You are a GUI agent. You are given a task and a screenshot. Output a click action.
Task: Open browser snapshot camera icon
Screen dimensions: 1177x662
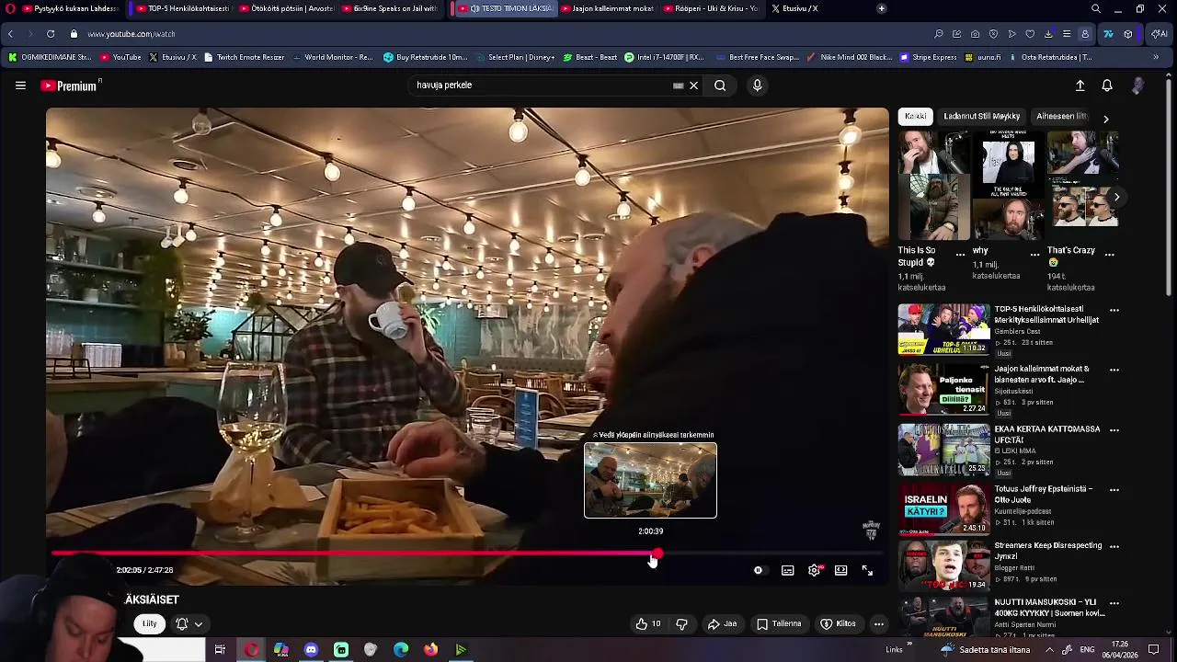coord(975,34)
